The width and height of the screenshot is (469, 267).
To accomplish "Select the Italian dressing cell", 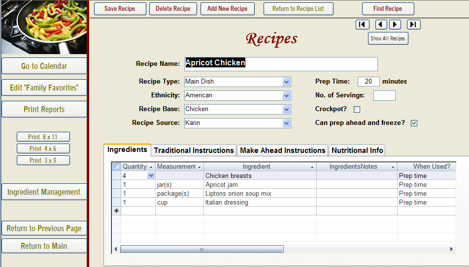I will coord(260,202).
